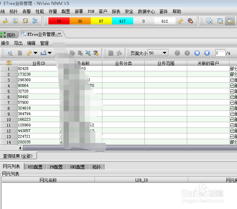Open the 告警 menu
Viewport: 237px width, 209px height.
pyautogui.click(x=26, y=12)
